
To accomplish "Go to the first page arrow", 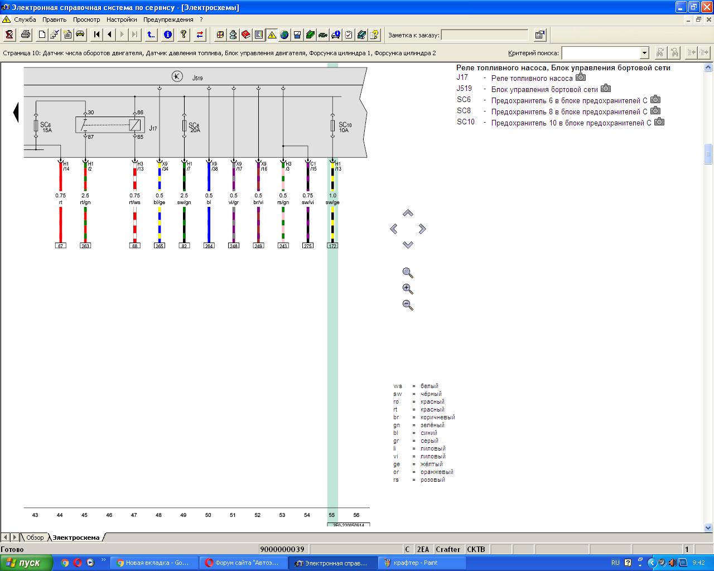I will point(97,35).
